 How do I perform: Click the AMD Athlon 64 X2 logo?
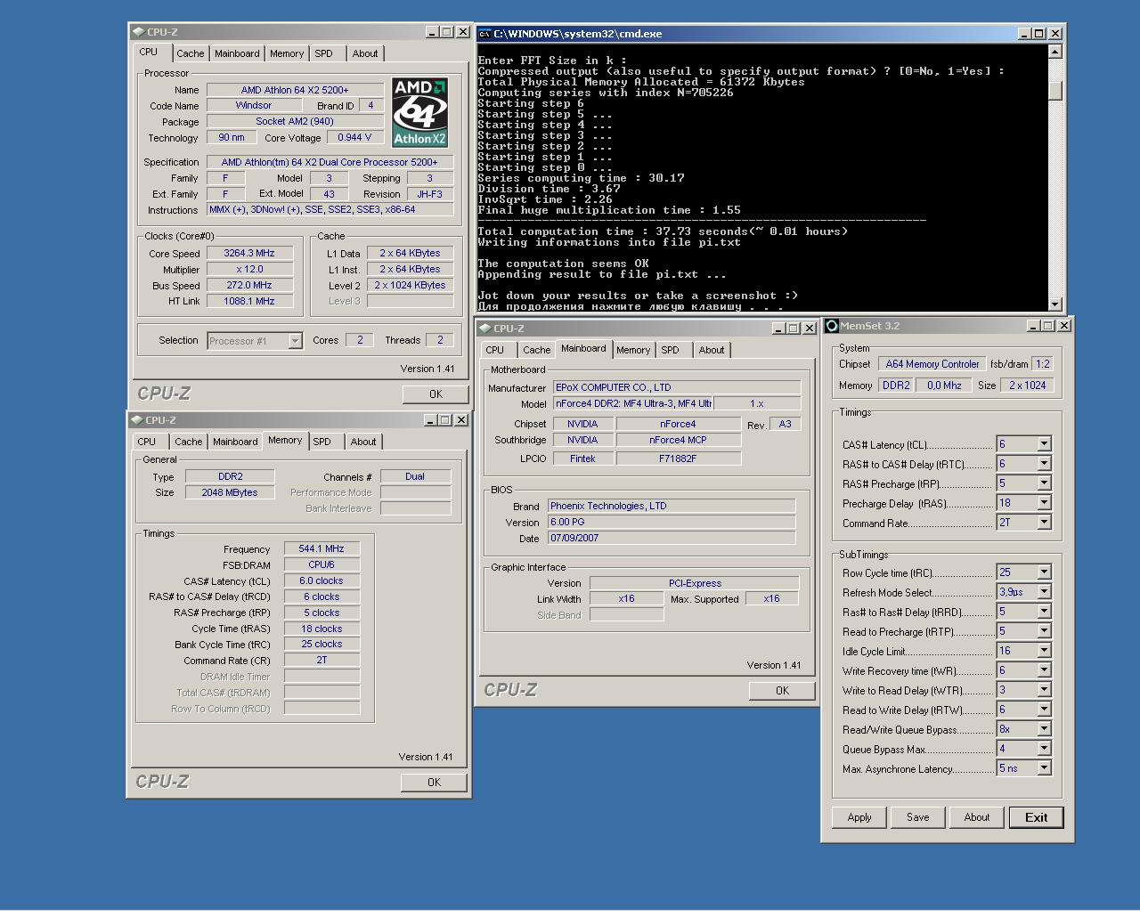tap(419, 113)
